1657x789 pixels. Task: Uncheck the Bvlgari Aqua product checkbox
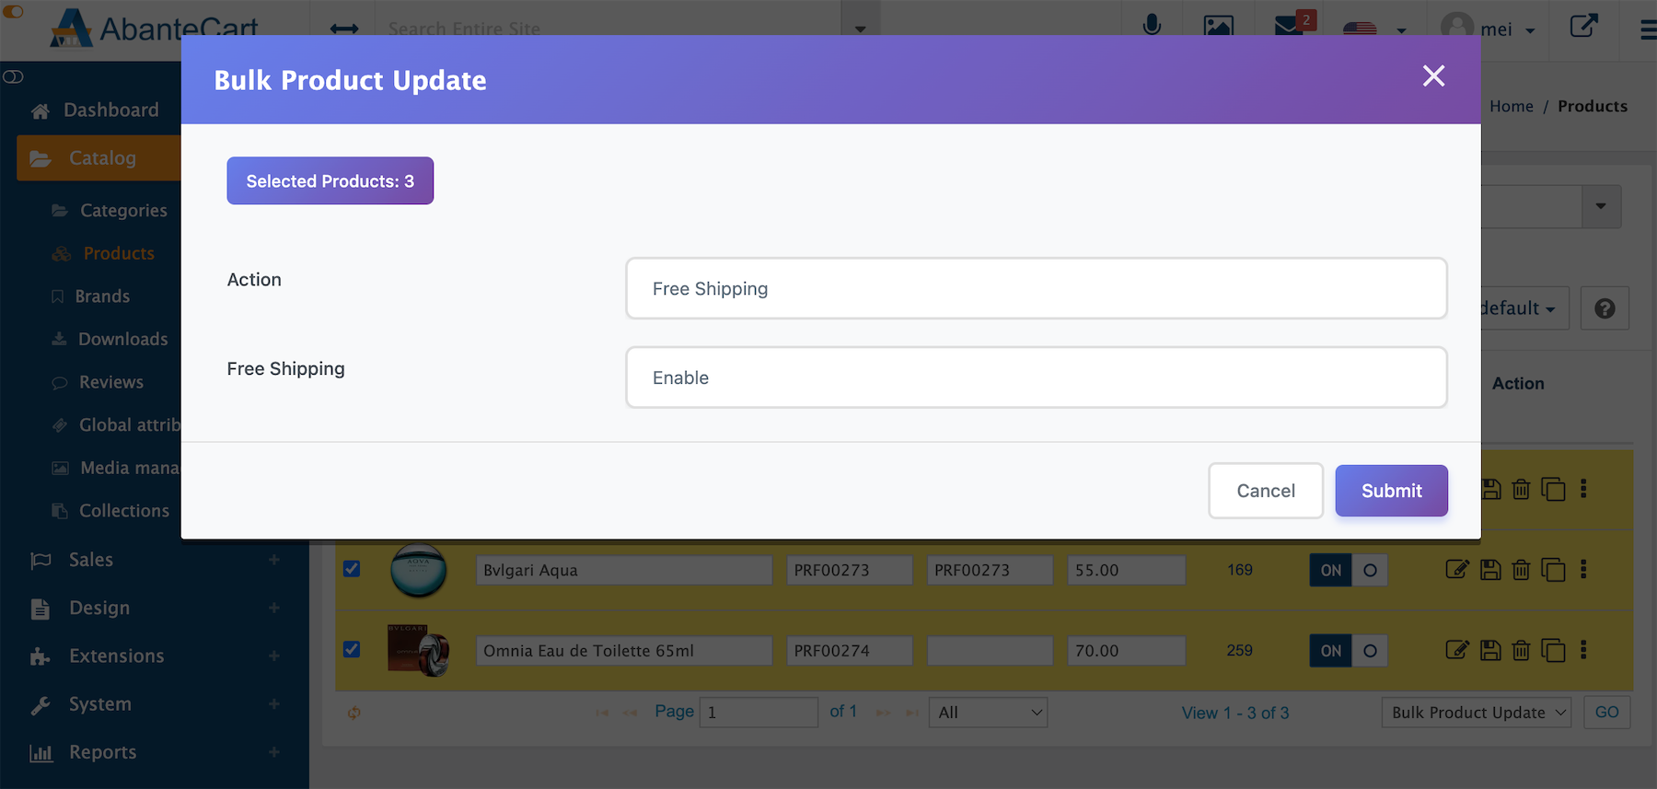pos(352,569)
